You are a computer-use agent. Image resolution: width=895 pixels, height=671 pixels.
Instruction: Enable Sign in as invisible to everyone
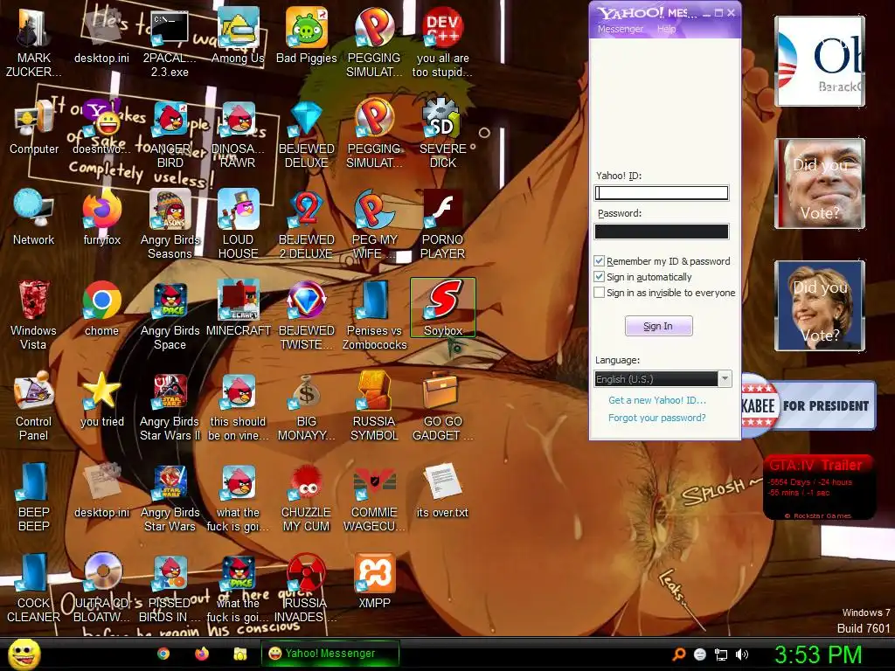[599, 293]
